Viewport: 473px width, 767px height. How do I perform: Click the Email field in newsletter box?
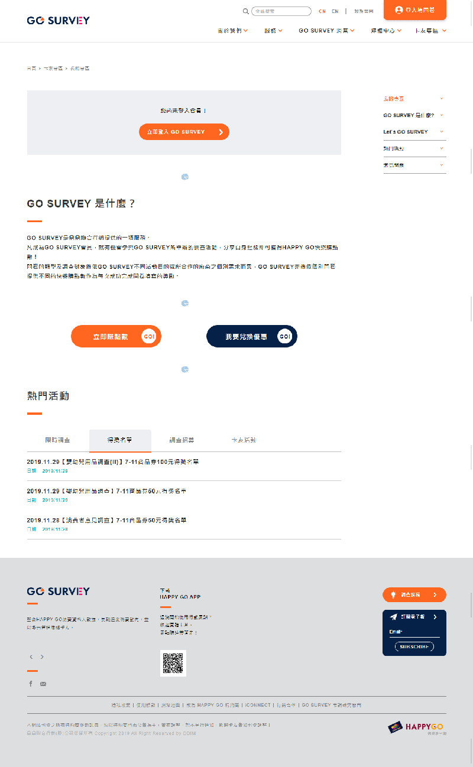414,632
